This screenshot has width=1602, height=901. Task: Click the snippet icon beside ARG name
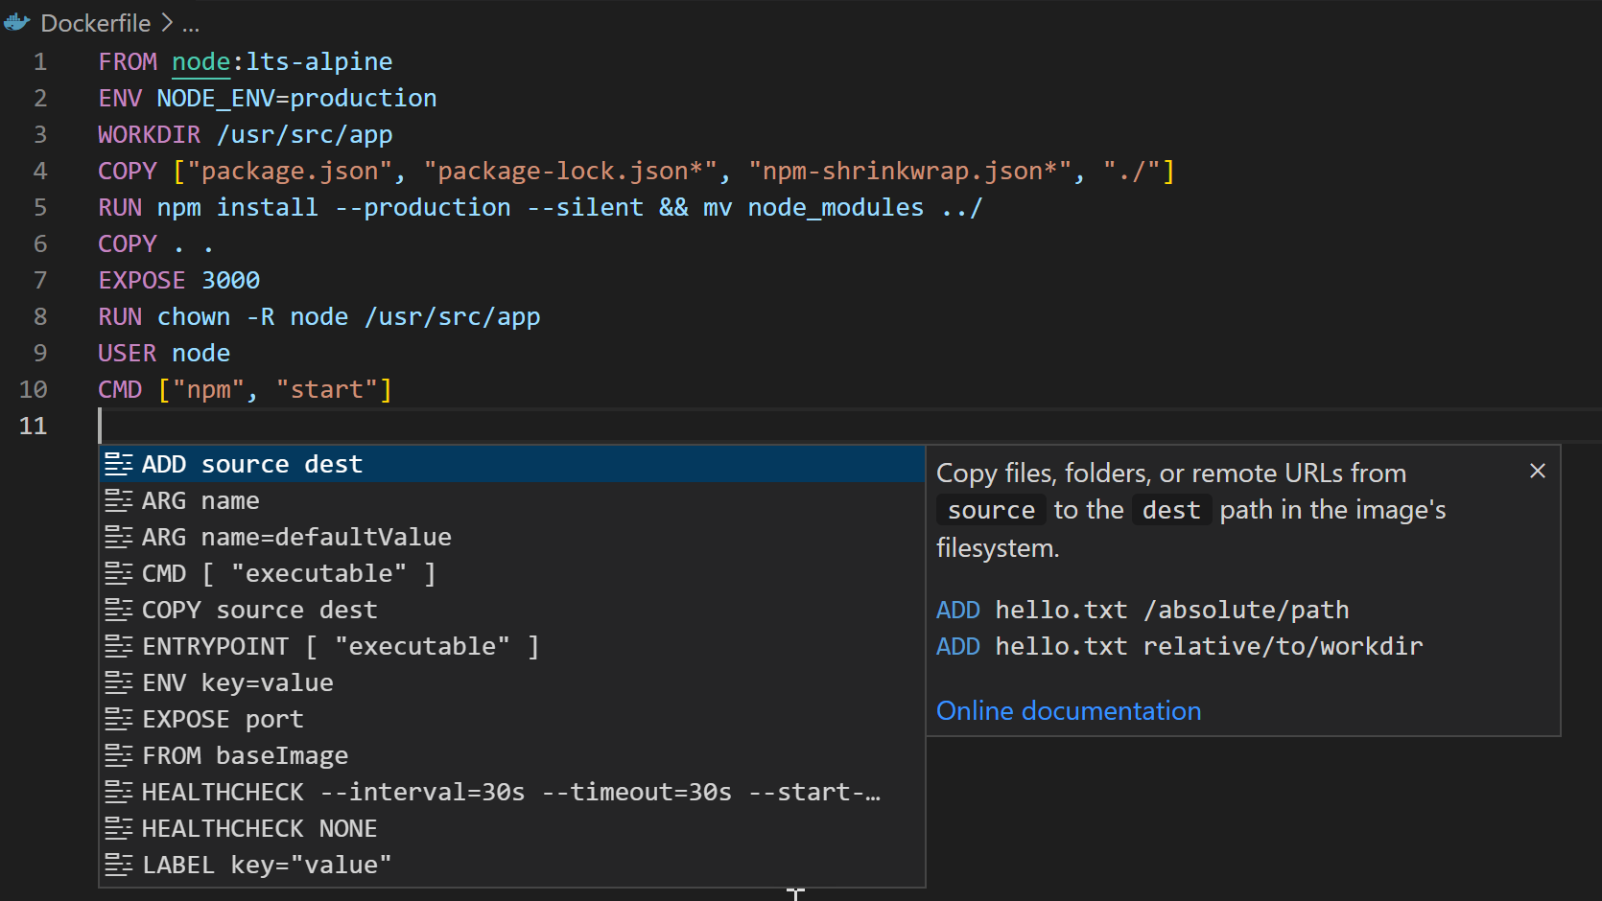(120, 500)
